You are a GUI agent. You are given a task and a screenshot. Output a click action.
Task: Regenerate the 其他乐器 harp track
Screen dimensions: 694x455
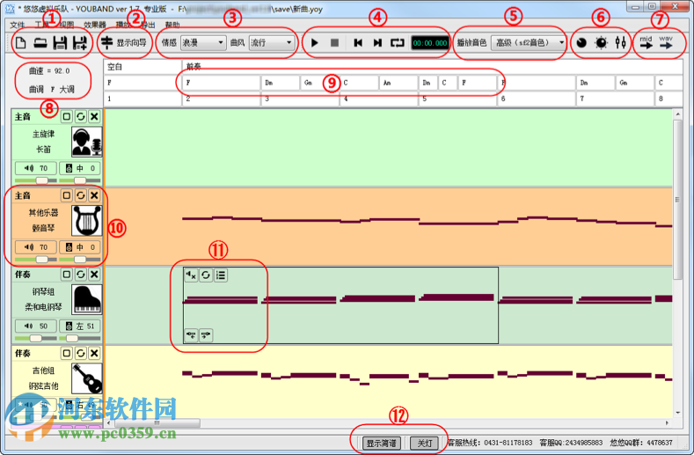(x=81, y=195)
